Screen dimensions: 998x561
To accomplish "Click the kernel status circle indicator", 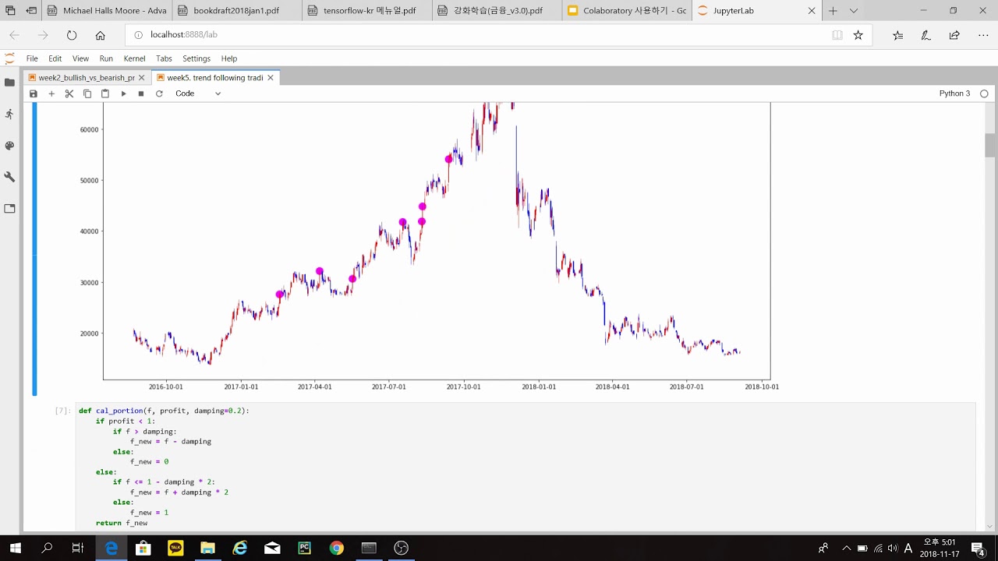I will [984, 93].
